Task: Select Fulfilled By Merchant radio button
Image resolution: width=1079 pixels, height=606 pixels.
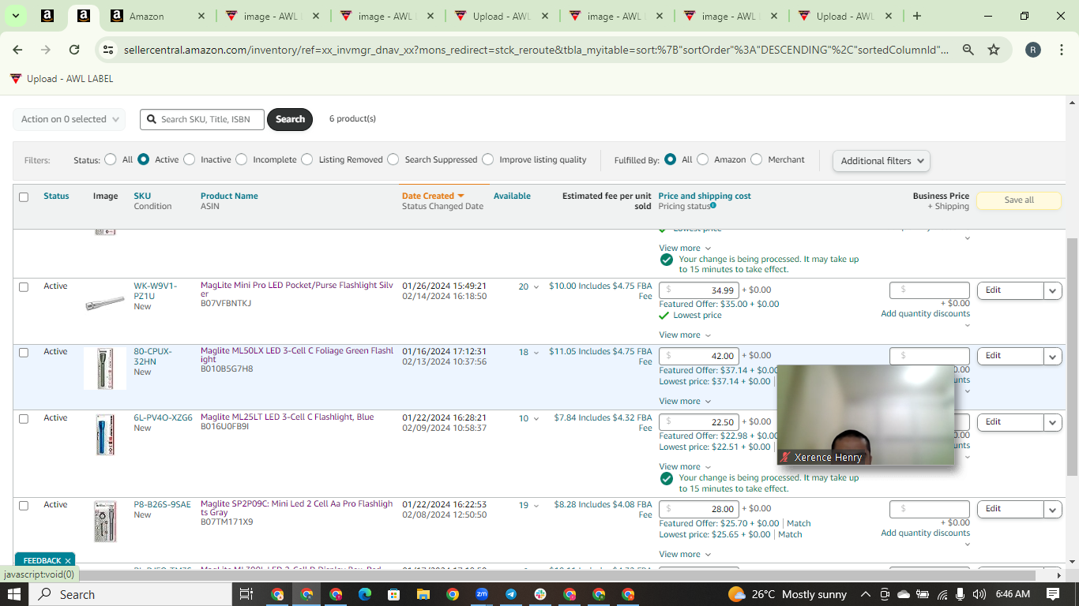Action: (757, 159)
